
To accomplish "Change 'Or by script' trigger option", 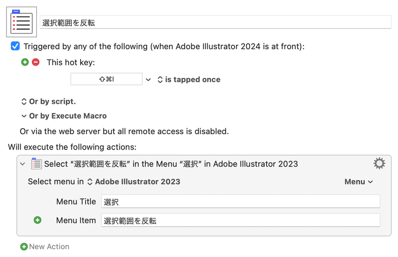I will tap(48, 101).
